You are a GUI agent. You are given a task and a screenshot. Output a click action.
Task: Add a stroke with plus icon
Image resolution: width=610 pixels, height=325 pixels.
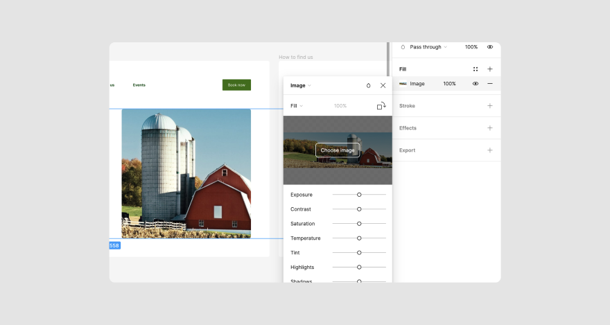coord(490,106)
